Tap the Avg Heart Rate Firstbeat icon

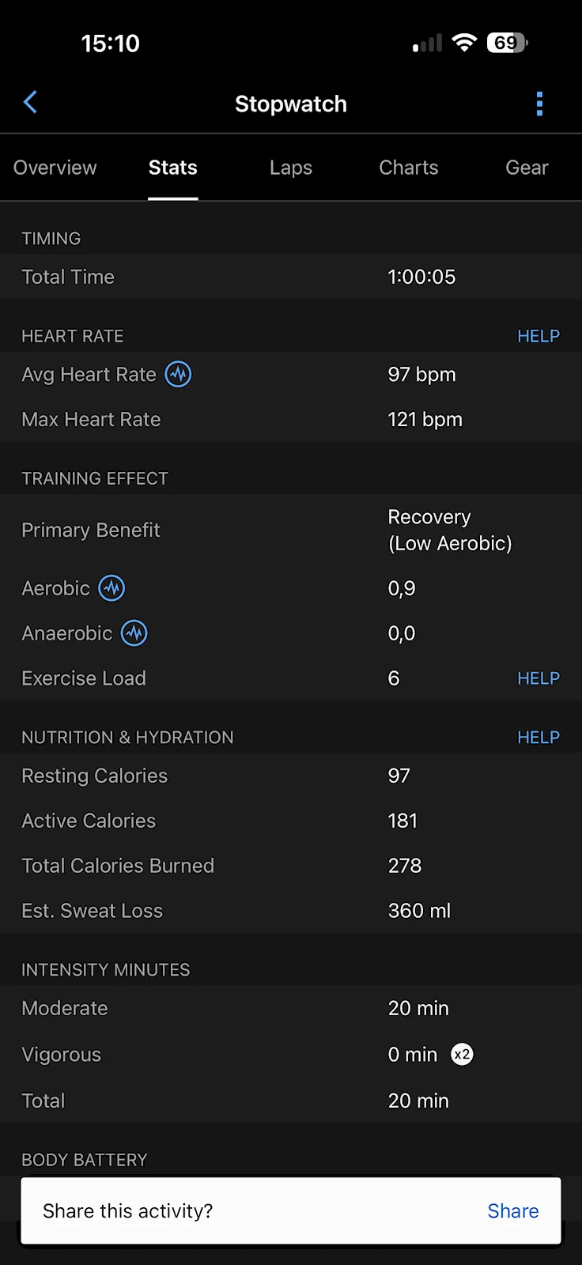pos(178,374)
